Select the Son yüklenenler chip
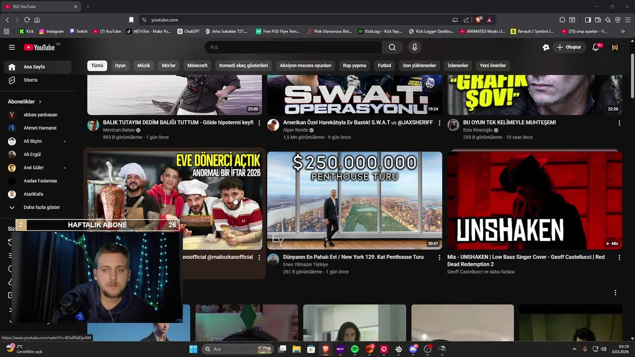The width and height of the screenshot is (635, 357). [x=419, y=65]
